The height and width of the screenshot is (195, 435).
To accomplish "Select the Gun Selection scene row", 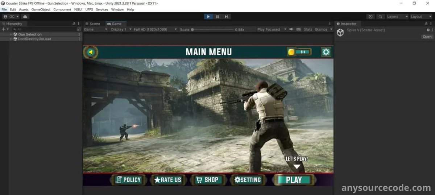I will click(41, 34).
